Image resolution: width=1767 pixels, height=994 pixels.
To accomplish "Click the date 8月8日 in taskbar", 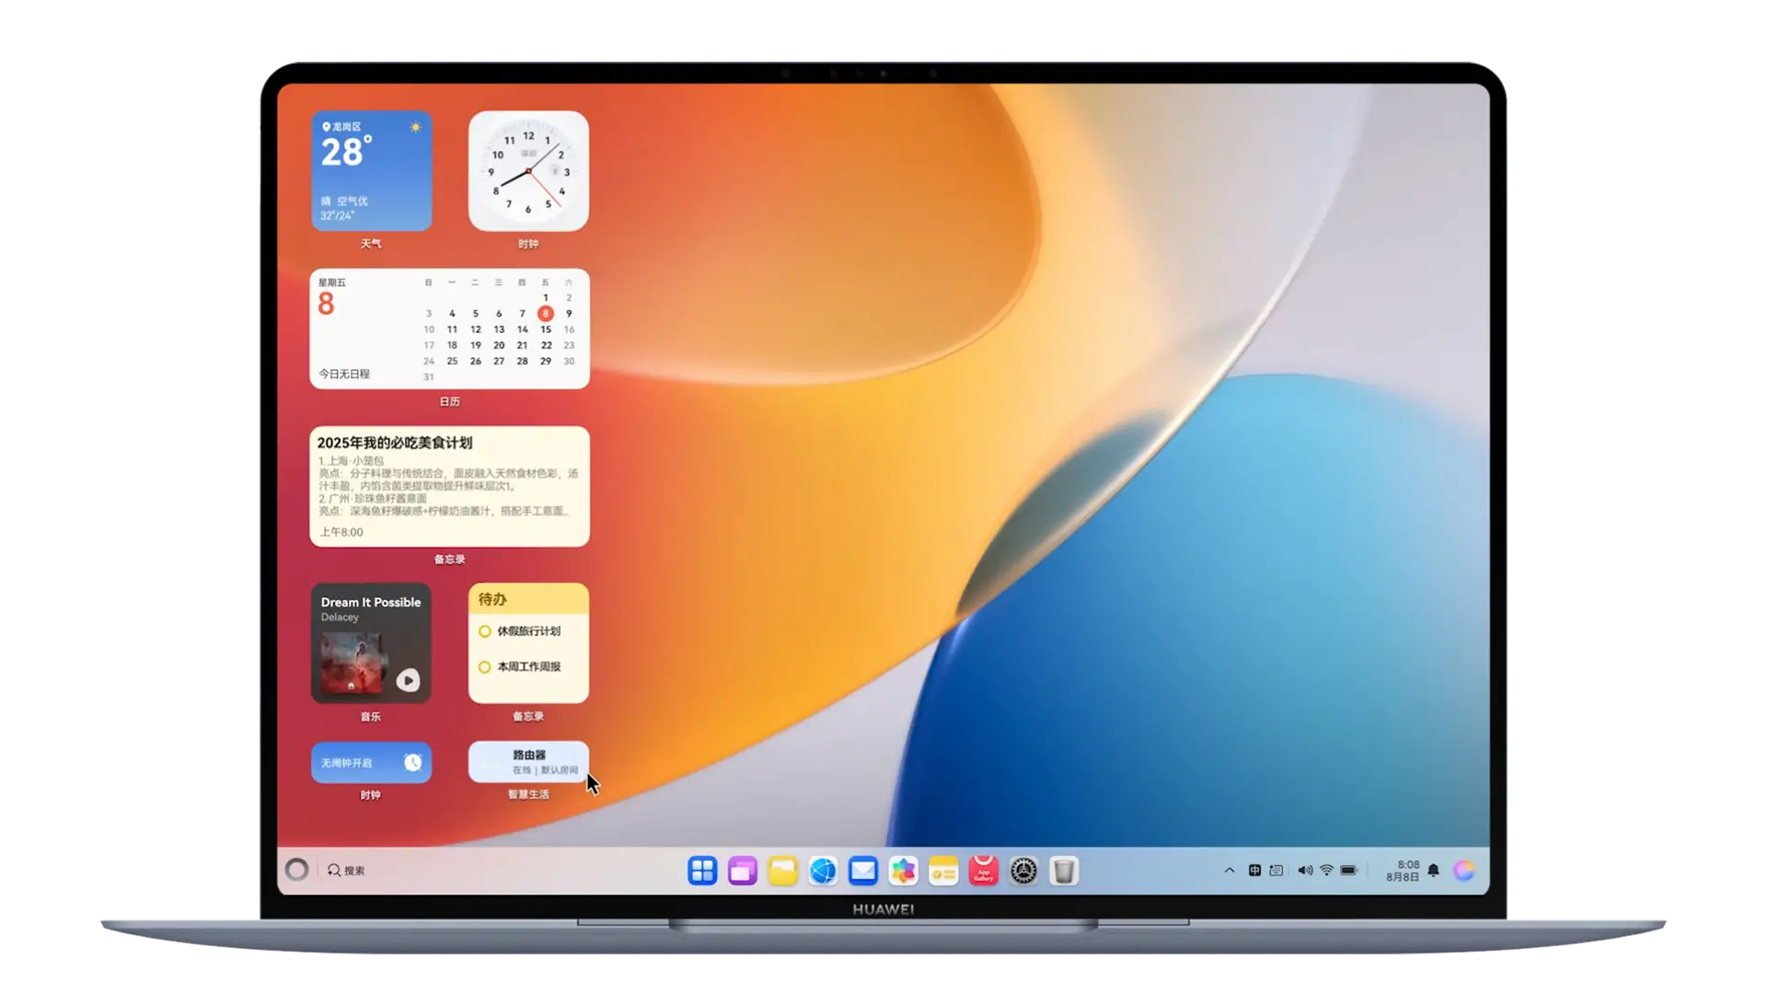I will point(1403,877).
